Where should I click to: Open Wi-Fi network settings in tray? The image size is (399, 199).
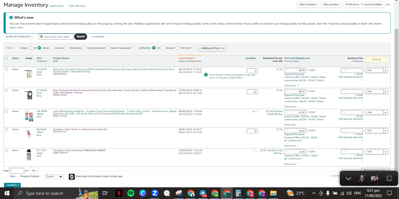pyautogui.click(x=342, y=193)
